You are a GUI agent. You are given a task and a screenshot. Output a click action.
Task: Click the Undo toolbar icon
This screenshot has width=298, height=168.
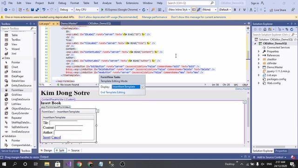pyautogui.click(x=44, y=10)
